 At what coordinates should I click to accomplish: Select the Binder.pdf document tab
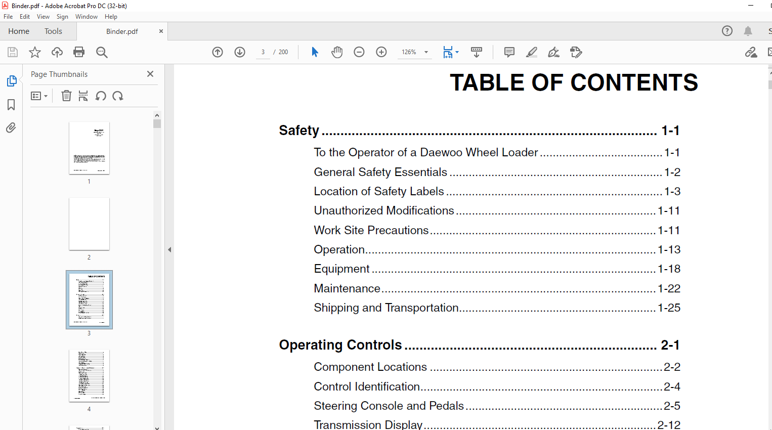(x=122, y=31)
